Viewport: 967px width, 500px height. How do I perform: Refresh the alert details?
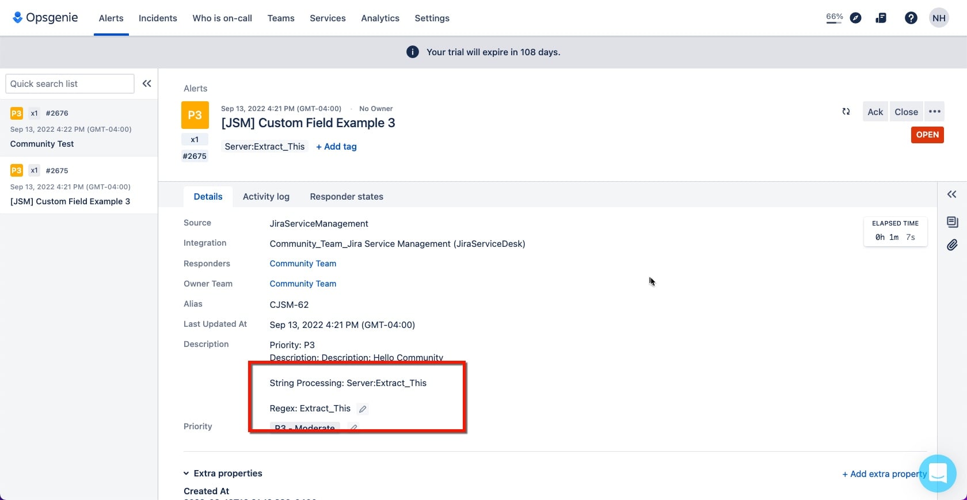(x=846, y=112)
